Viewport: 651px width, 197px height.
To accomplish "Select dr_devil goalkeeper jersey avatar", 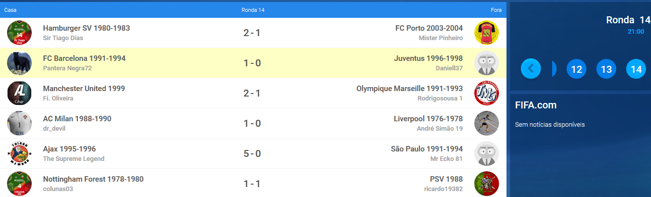I will [19, 123].
